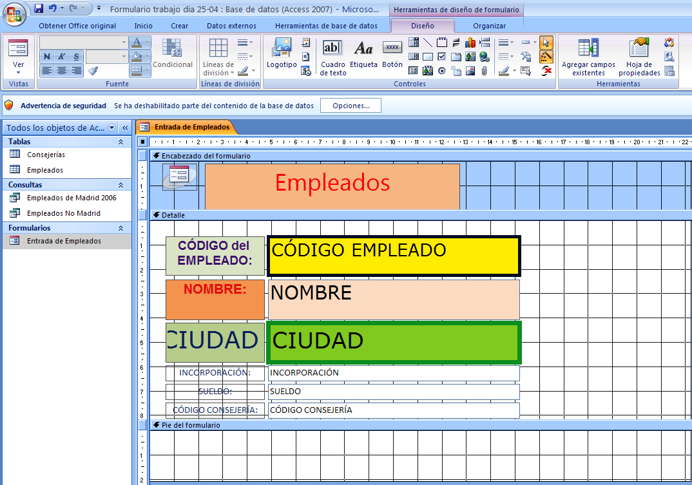Attach a file with the Datos adjuntos control

pyautogui.click(x=484, y=71)
